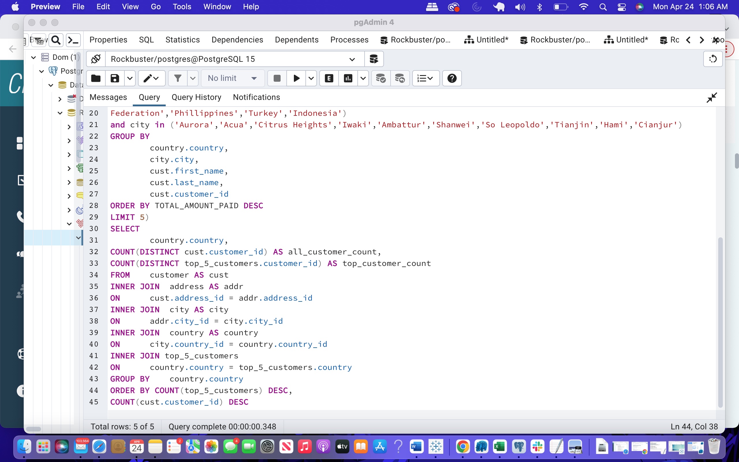Viewport: 739px width, 462px height.
Task: Switch to the Messages tab
Action: pyautogui.click(x=108, y=97)
